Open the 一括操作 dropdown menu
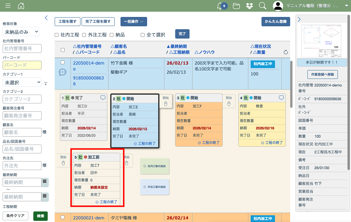This screenshot has height=222, width=351. coord(134,22)
